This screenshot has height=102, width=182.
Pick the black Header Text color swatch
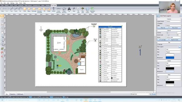coord(170,69)
